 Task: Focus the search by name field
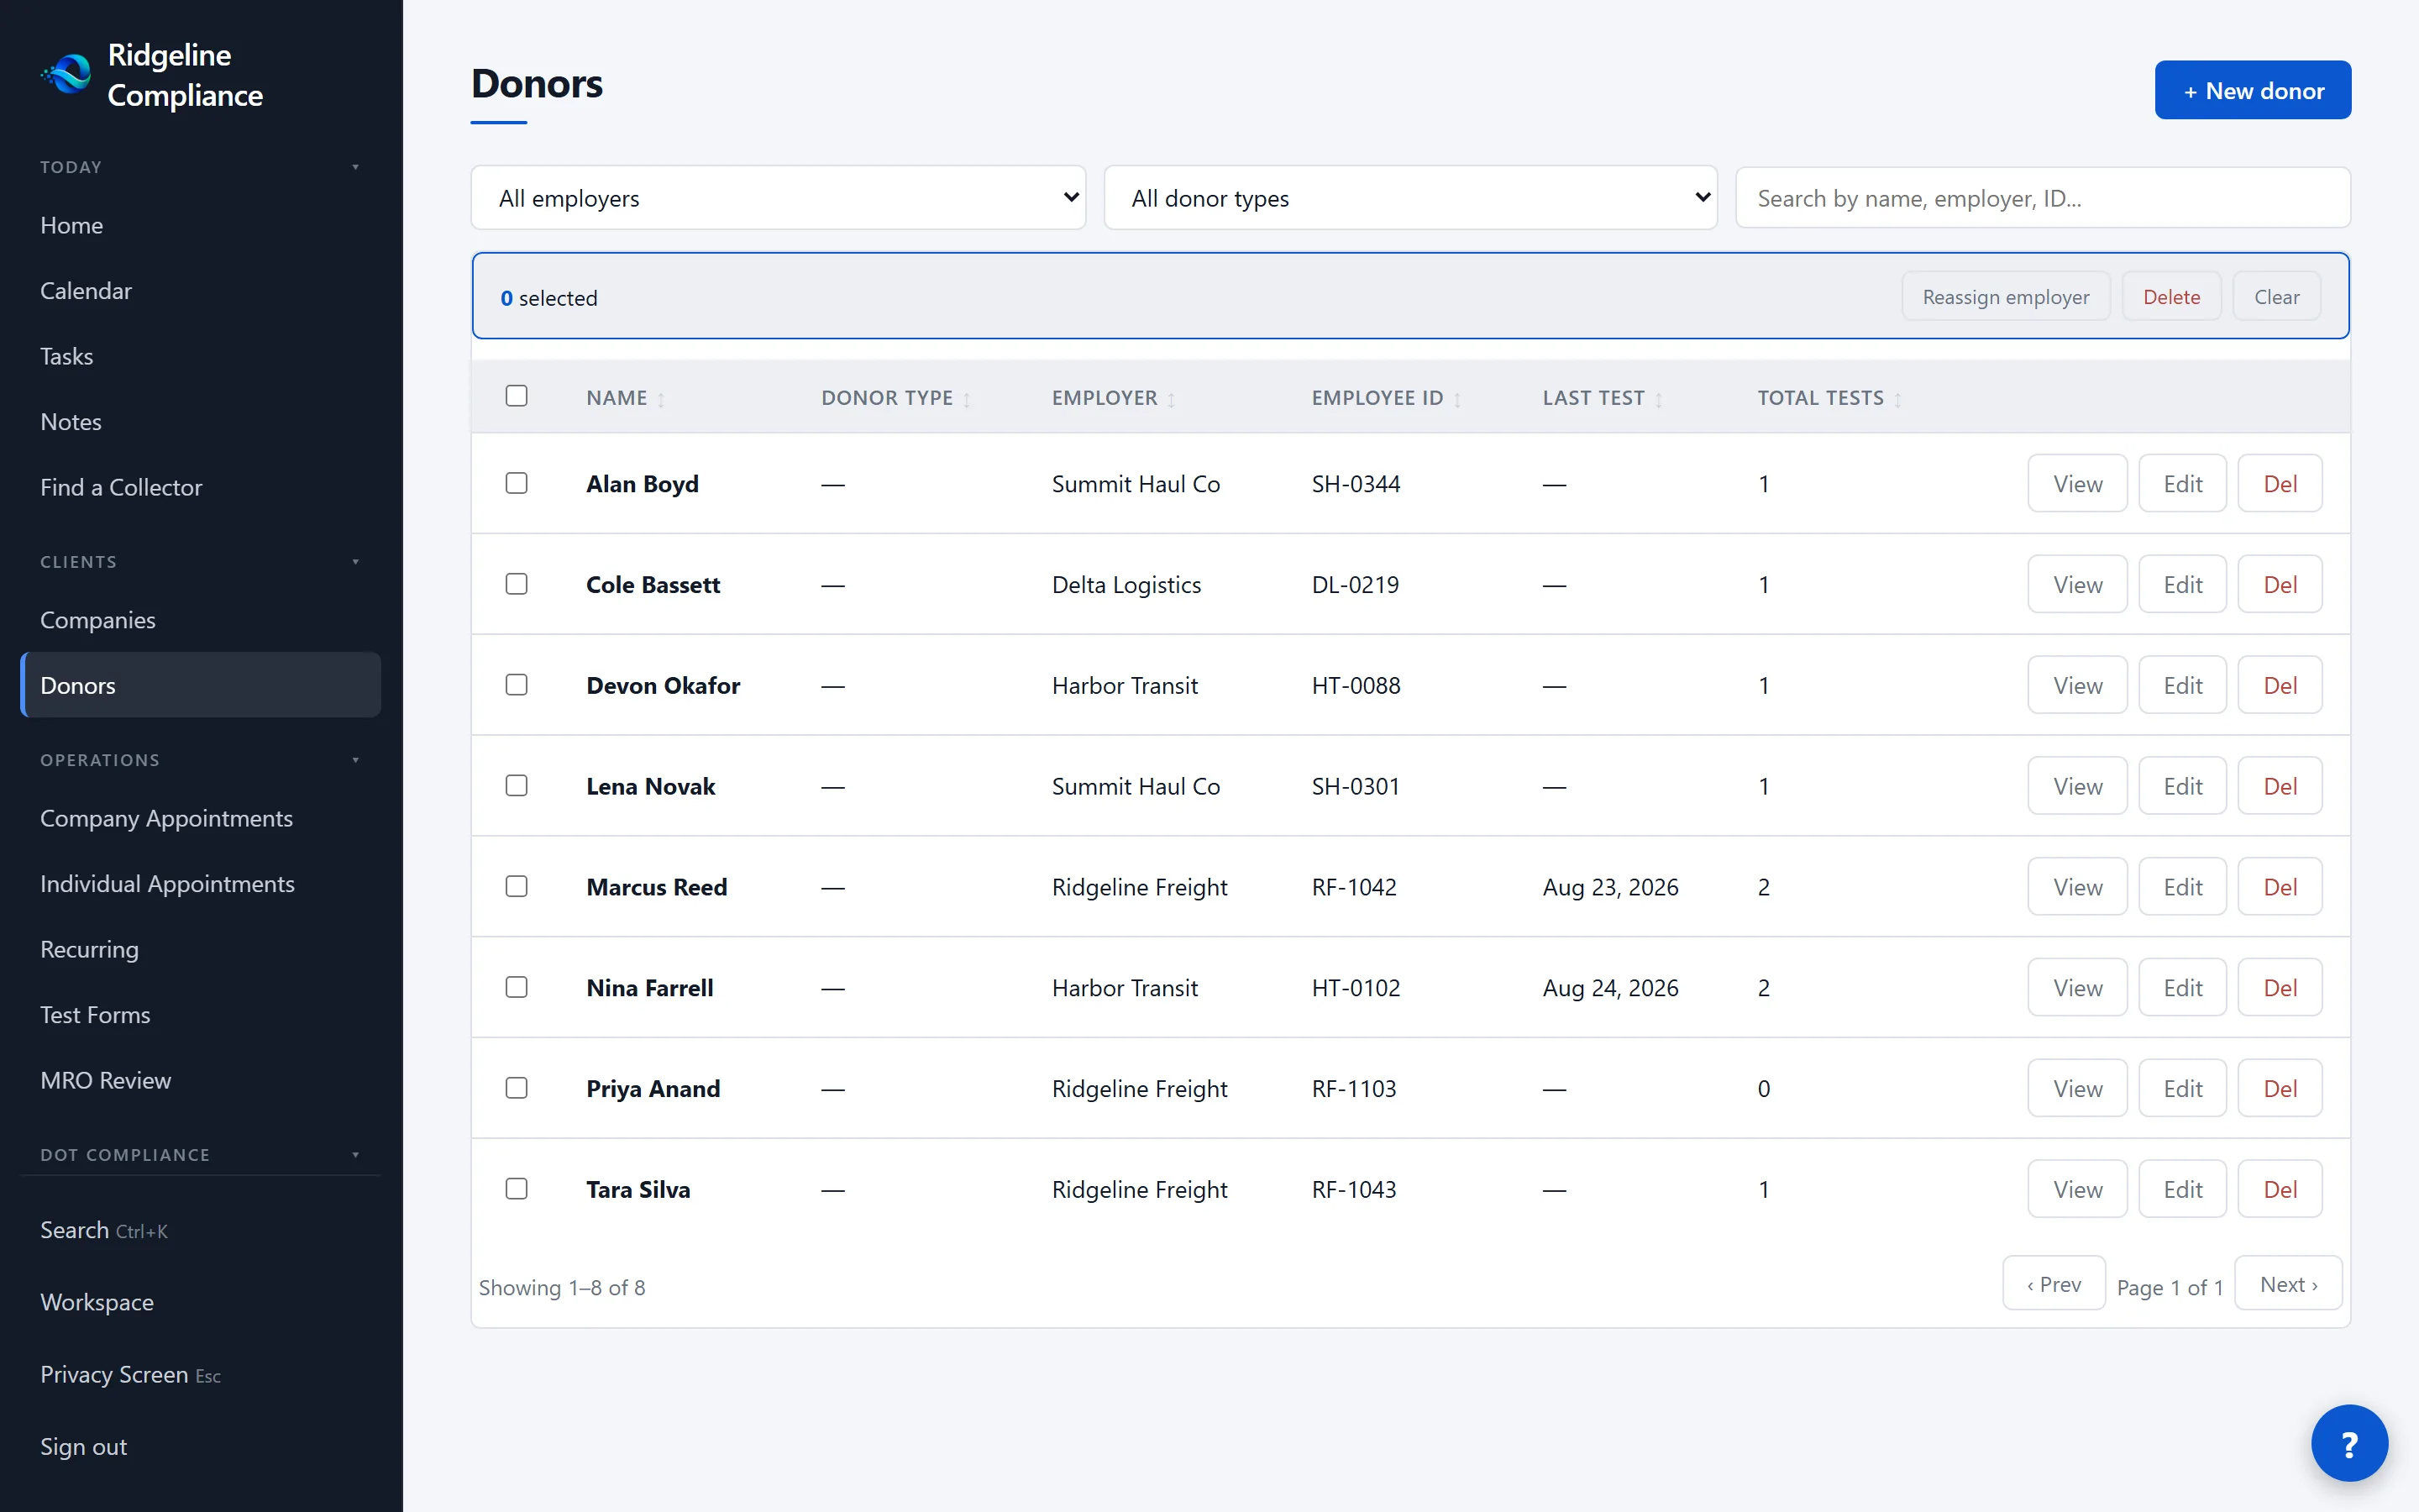click(2042, 198)
